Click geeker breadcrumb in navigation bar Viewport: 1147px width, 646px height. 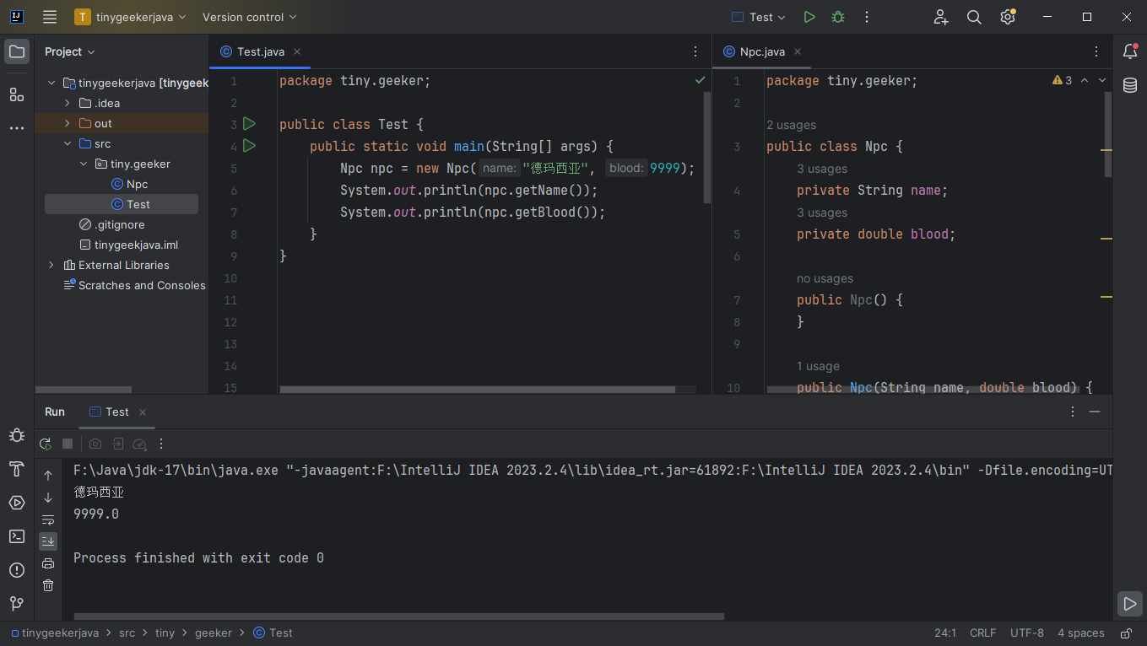pyautogui.click(x=214, y=633)
